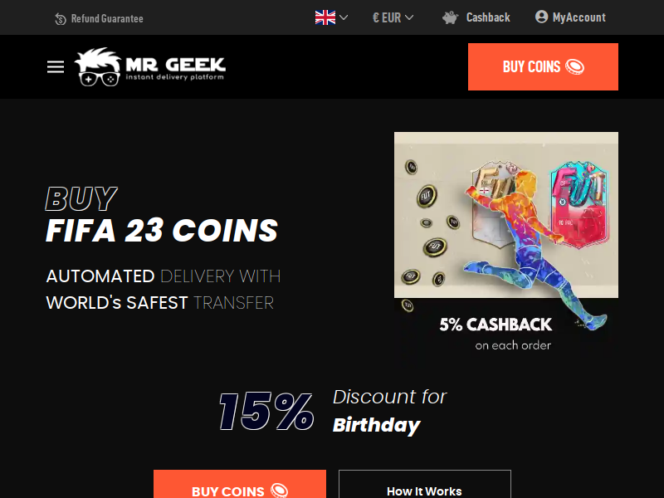Click the piggy bank Cashback icon
Screen dimensions: 664x498
pos(451,17)
